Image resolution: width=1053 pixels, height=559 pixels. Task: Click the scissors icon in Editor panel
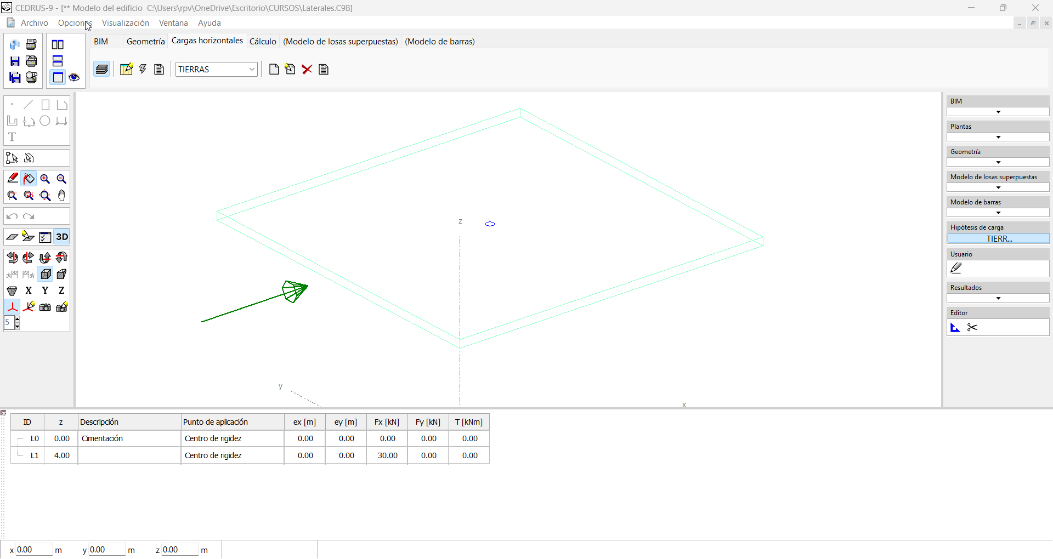[972, 328]
